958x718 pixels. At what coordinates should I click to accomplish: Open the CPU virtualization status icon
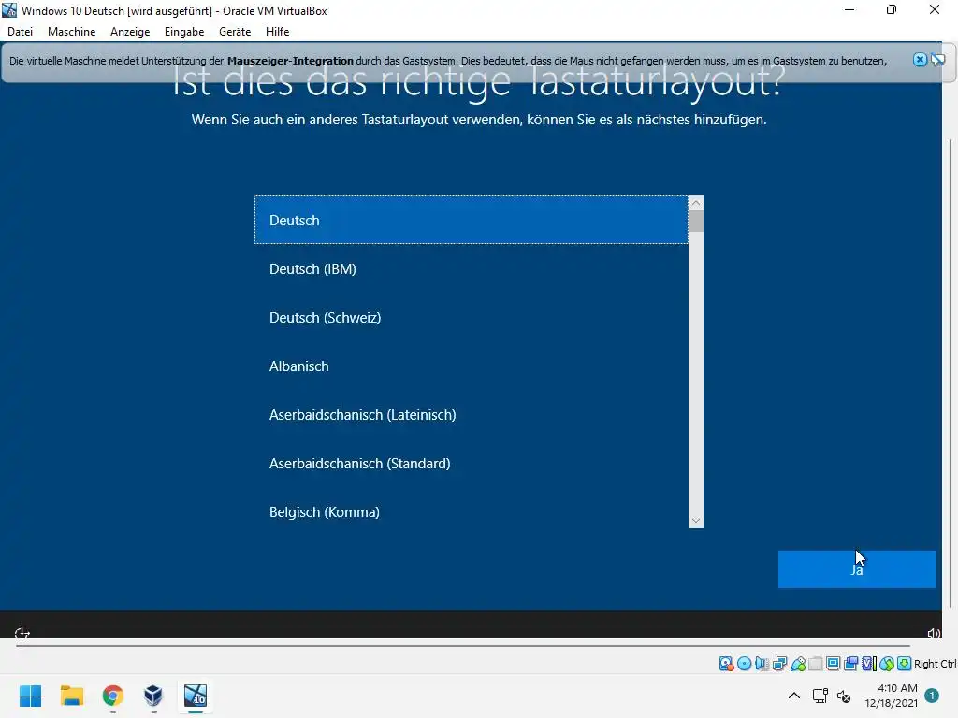[869, 664]
